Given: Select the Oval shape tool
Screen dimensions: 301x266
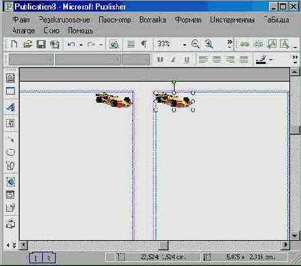Looking at the screenshot, I should pyautogui.click(x=10, y=152).
